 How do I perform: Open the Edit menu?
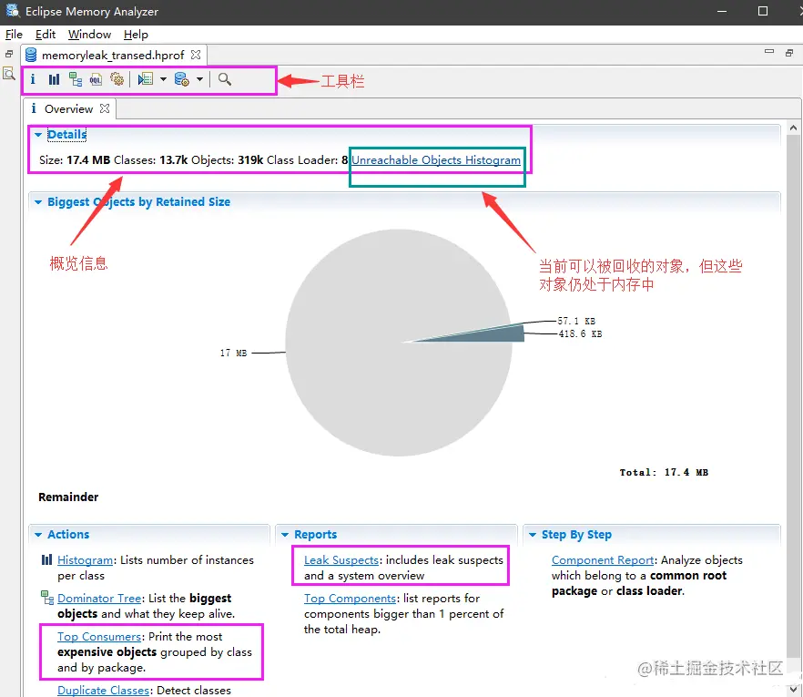(x=46, y=35)
